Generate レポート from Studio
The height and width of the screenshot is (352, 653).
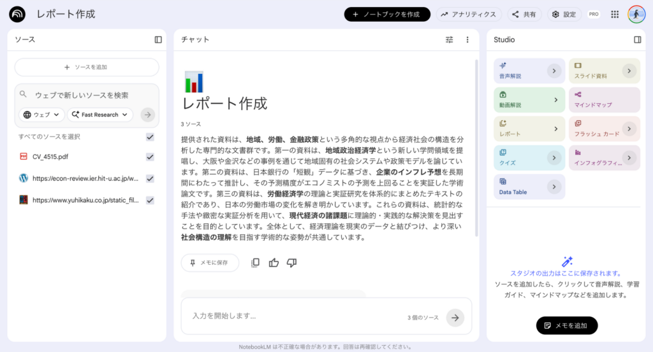(x=529, y=129)
